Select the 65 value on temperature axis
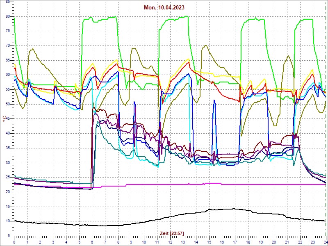This screenshot has height=246, width=328. click(7, 60)
